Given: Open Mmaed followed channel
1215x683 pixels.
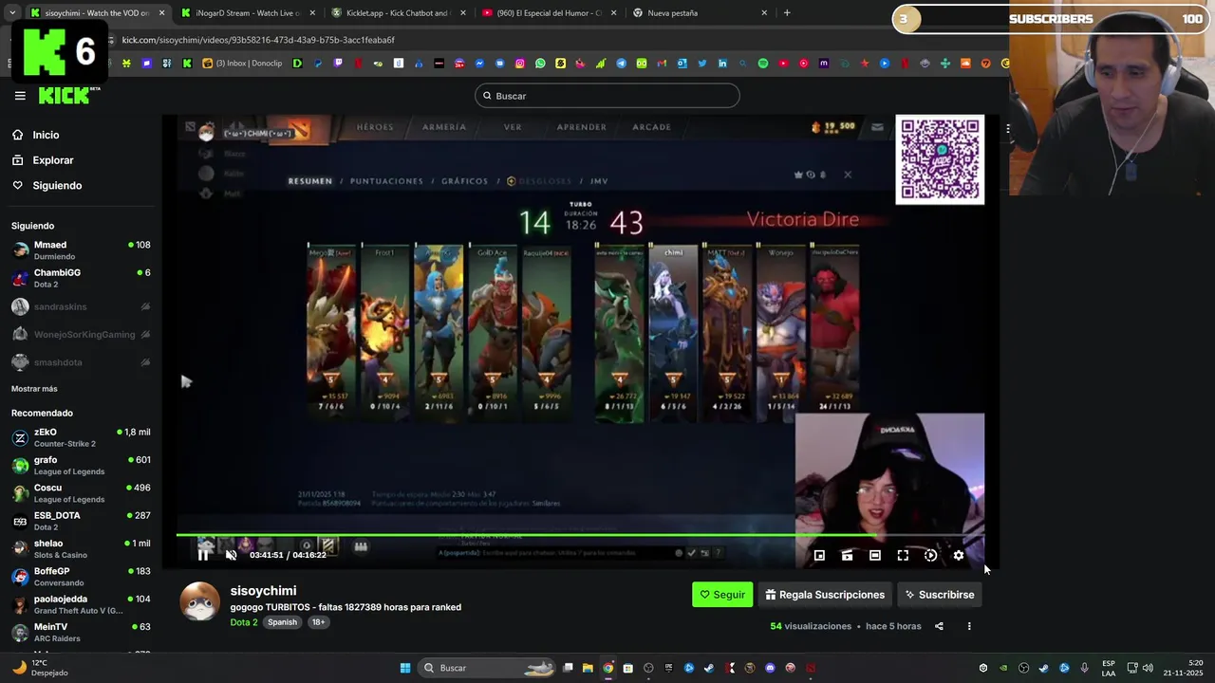Looking at the screenshot, I should click(x=81, y=250).
